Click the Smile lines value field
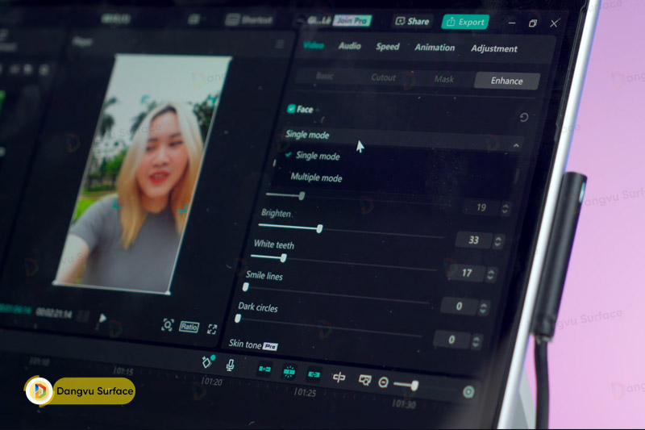 point(459,306)
